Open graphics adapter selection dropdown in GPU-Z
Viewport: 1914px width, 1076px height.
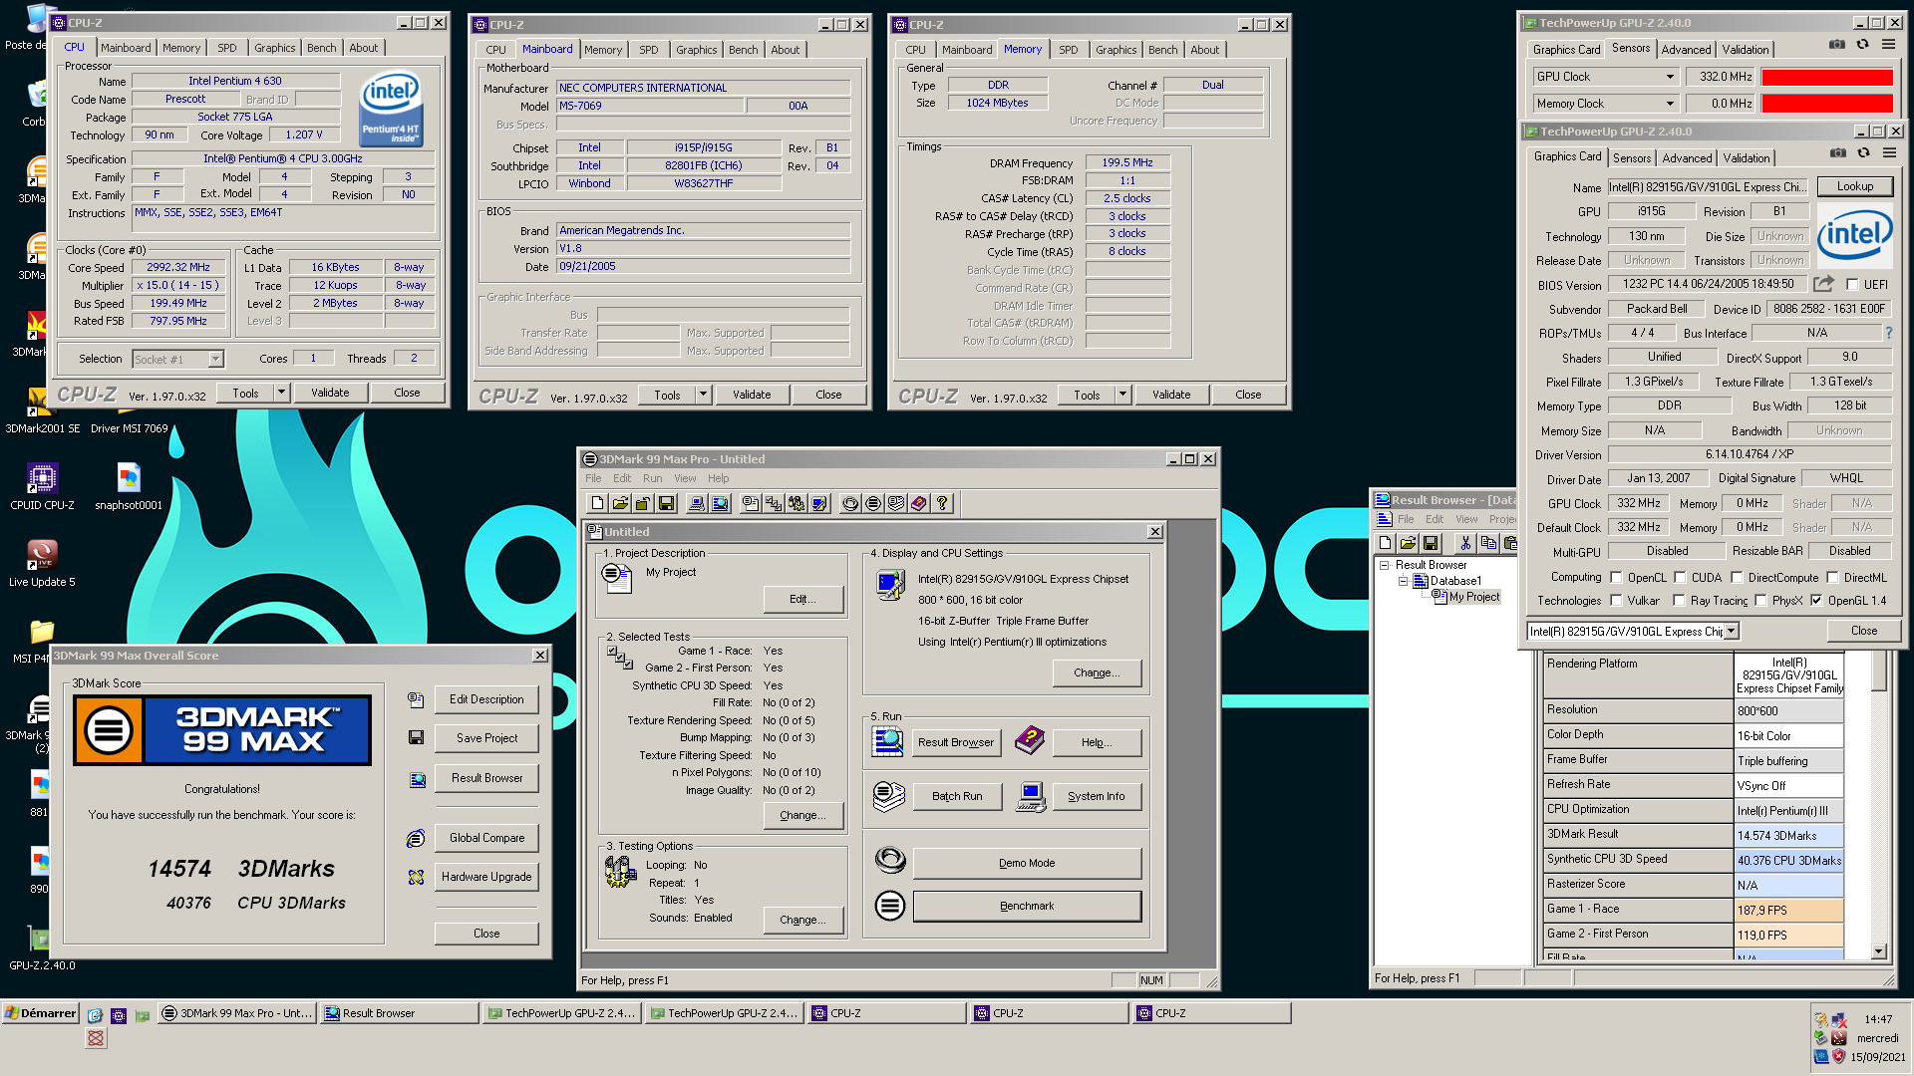[1732, 631]
